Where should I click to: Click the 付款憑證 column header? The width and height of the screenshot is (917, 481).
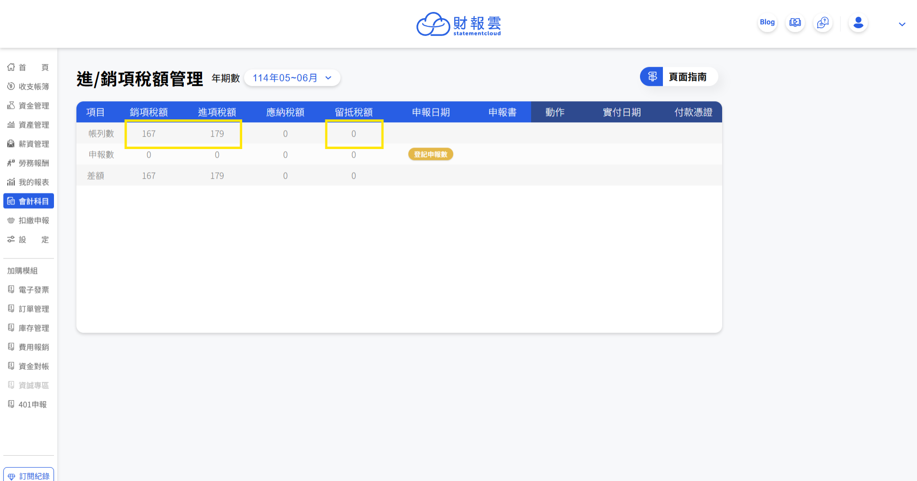[x=693, y=112]
